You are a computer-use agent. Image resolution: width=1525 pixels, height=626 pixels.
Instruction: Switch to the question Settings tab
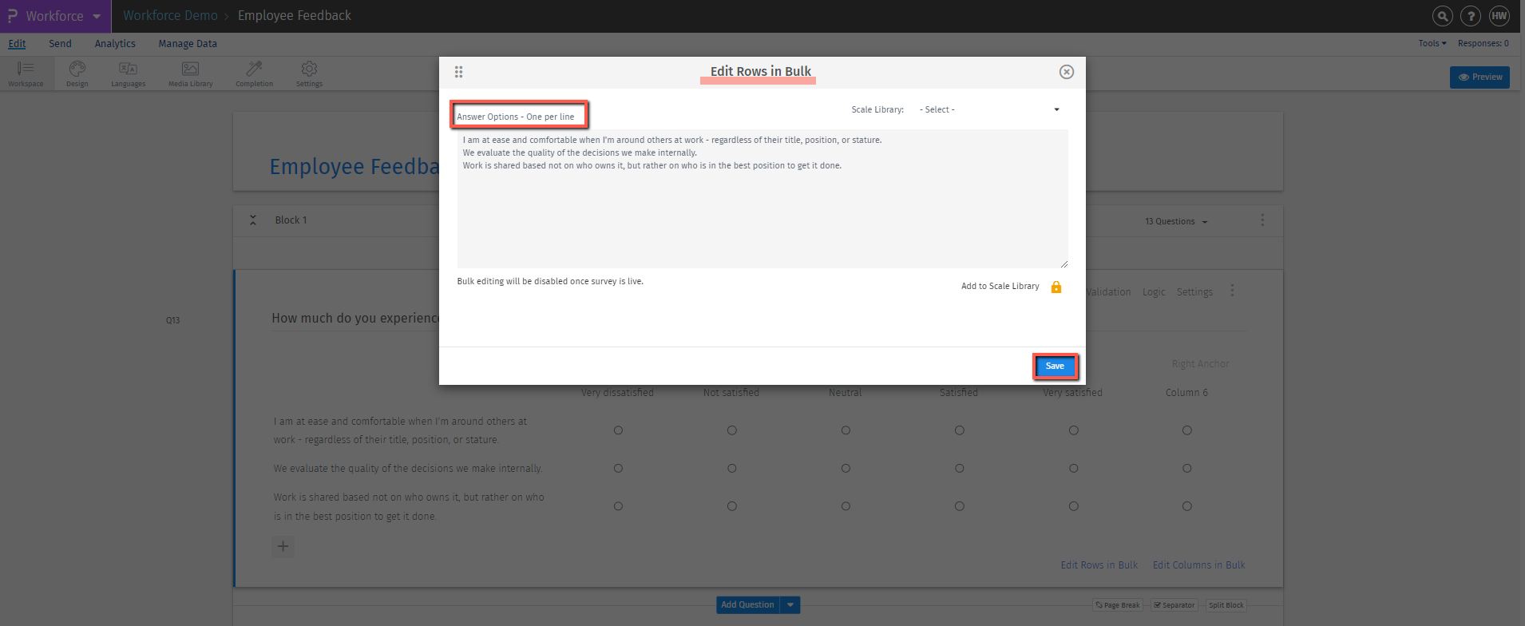(1194, 292)
